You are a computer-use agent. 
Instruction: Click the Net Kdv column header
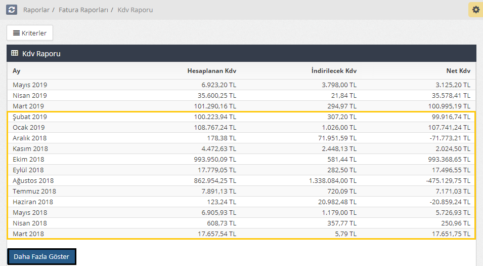(458, 71)
